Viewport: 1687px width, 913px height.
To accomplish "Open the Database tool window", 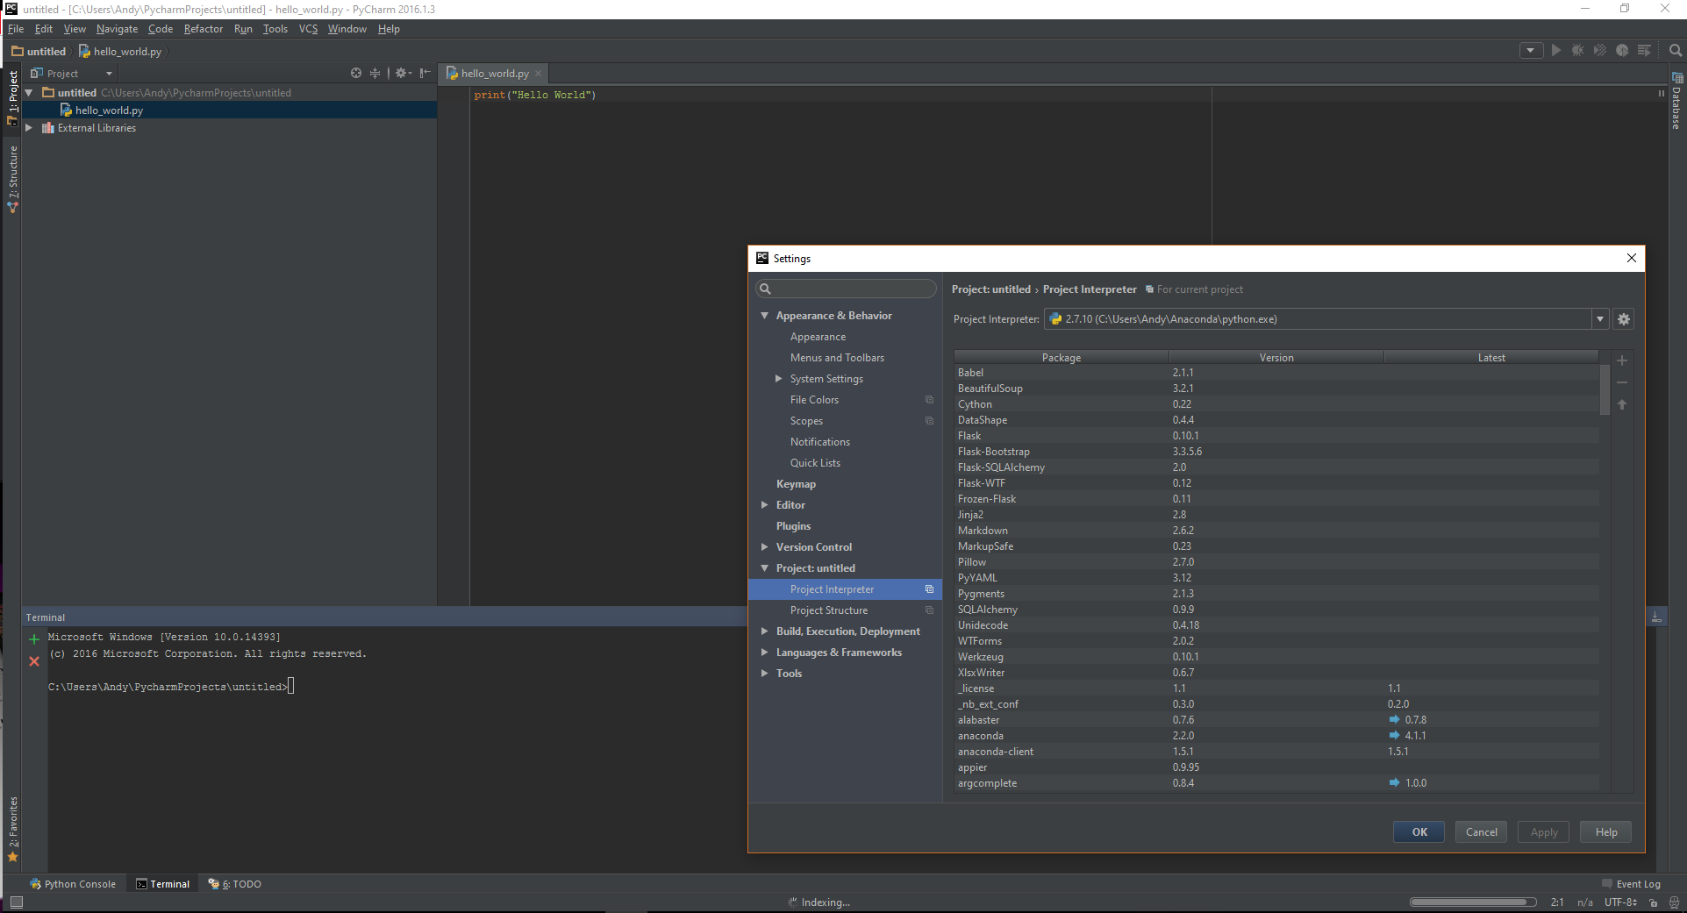I will coord(1676,103).
